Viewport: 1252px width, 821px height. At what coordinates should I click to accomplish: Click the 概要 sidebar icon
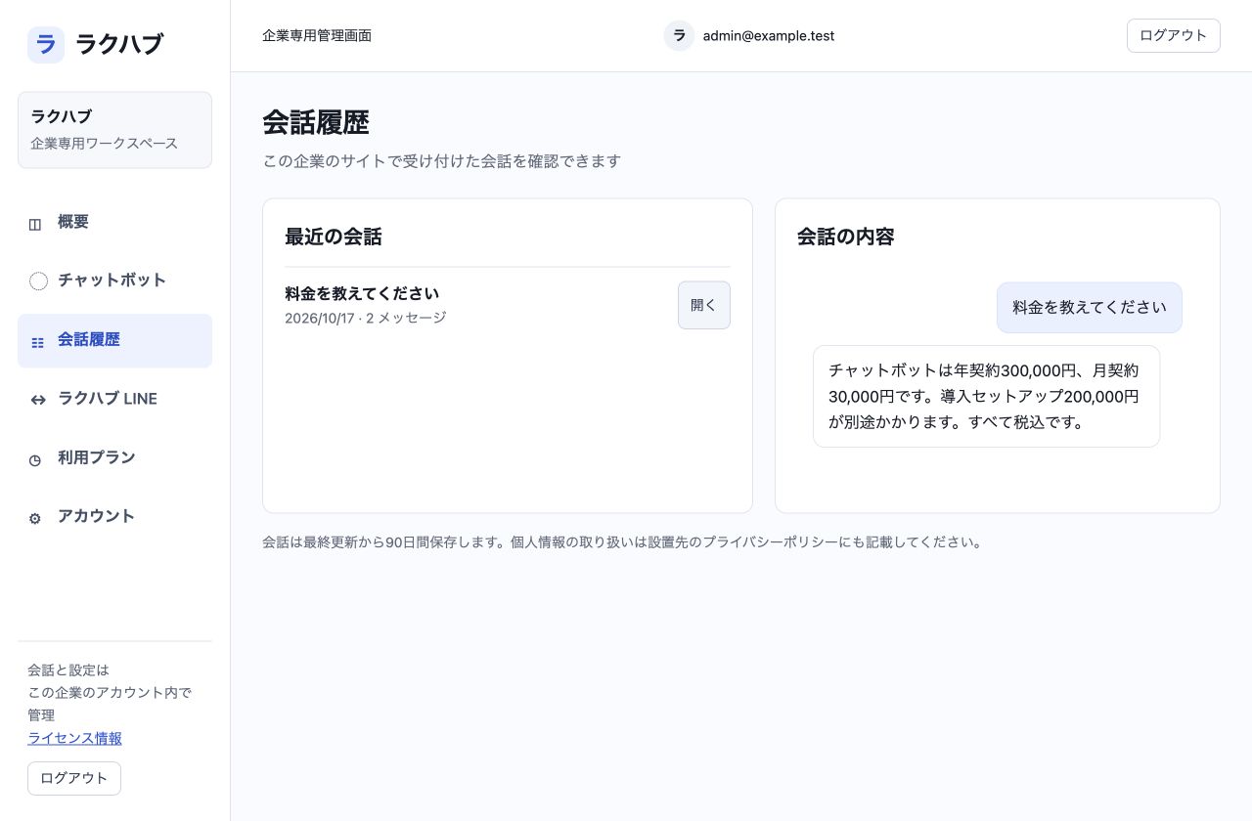pyautogui.click(x=35, y=224)
